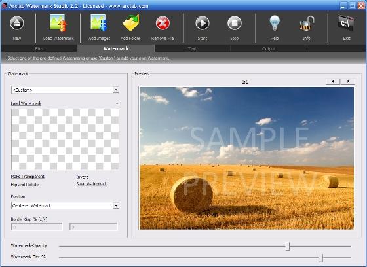Start watermark processing with play icon
This screenshot has height=267, width=367.
click(x=203, y=23)
